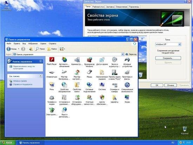Viewport: 193px width, 145px height.
Task: Click the Назад back button
Action: (x=12, y=49)
